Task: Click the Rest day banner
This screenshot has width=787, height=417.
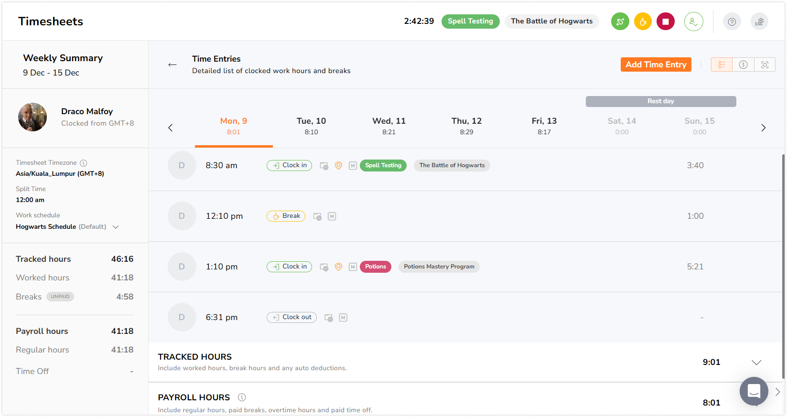Action: tap(661, 101)
